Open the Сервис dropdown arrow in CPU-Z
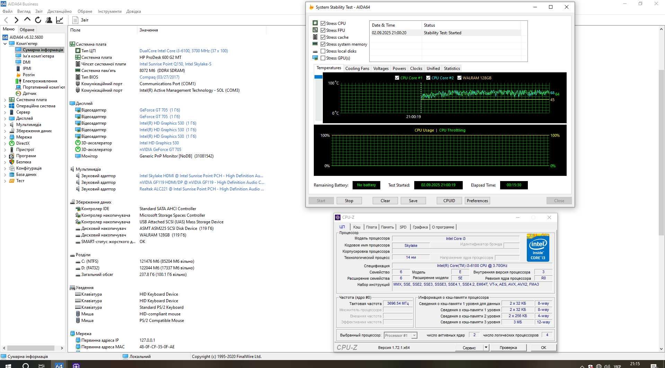The height and width of the screenshot is (368, 665). point(486,348)
